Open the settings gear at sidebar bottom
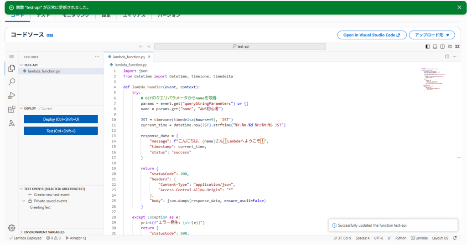467x245 pixels. [11, 228]
